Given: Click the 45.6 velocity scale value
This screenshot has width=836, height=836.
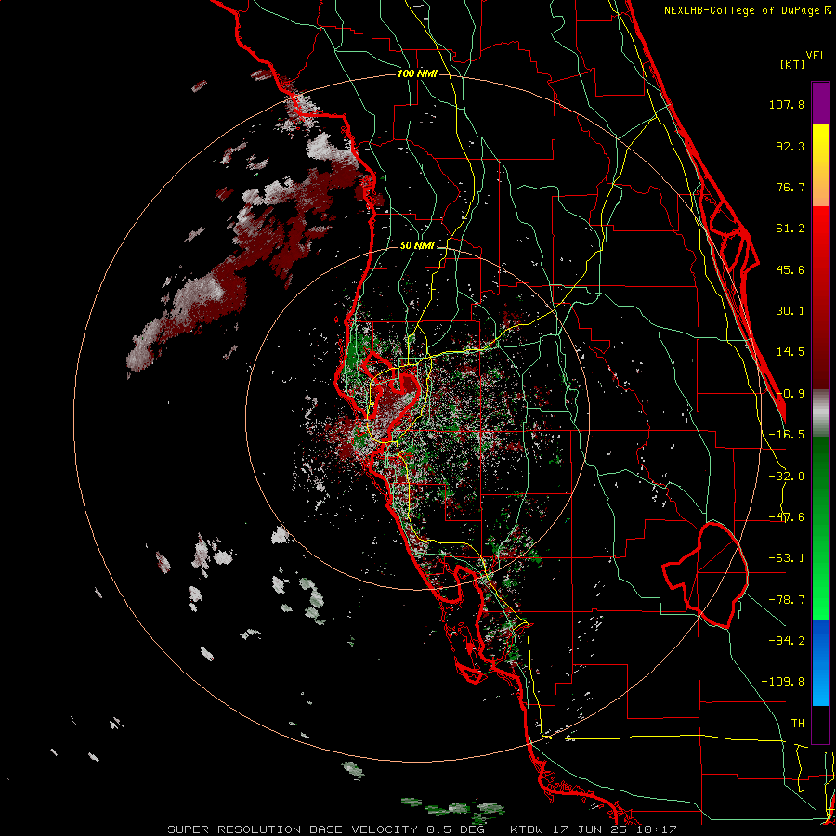Looking at the screenshot, I should point(790,269).
